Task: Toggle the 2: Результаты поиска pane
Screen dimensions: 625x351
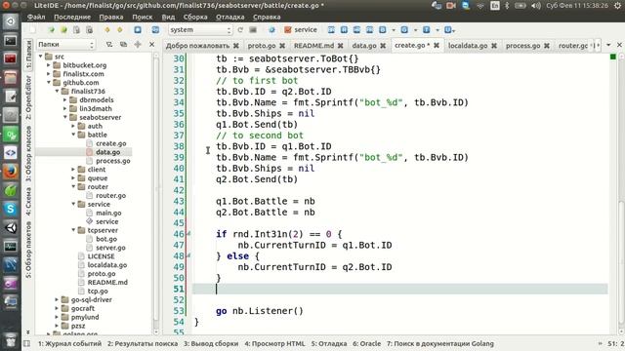Action: pos(143,343)
